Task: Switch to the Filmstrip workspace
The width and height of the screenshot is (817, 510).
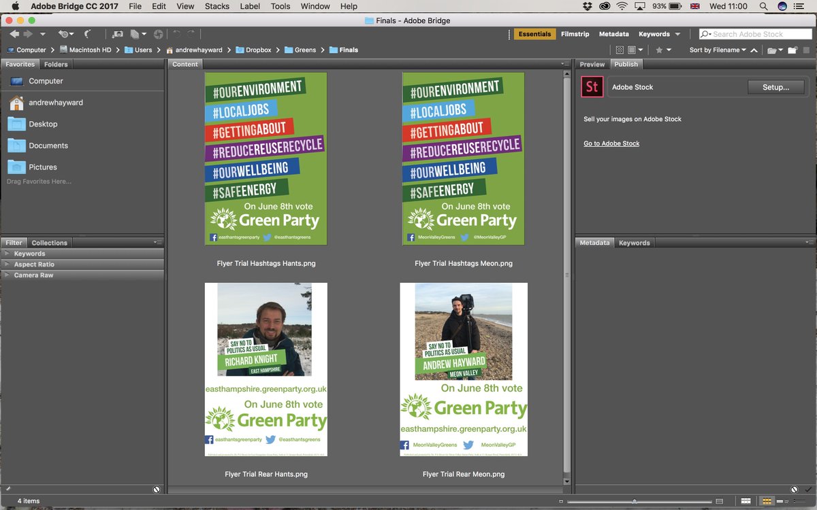Action: tap(575, 34)
